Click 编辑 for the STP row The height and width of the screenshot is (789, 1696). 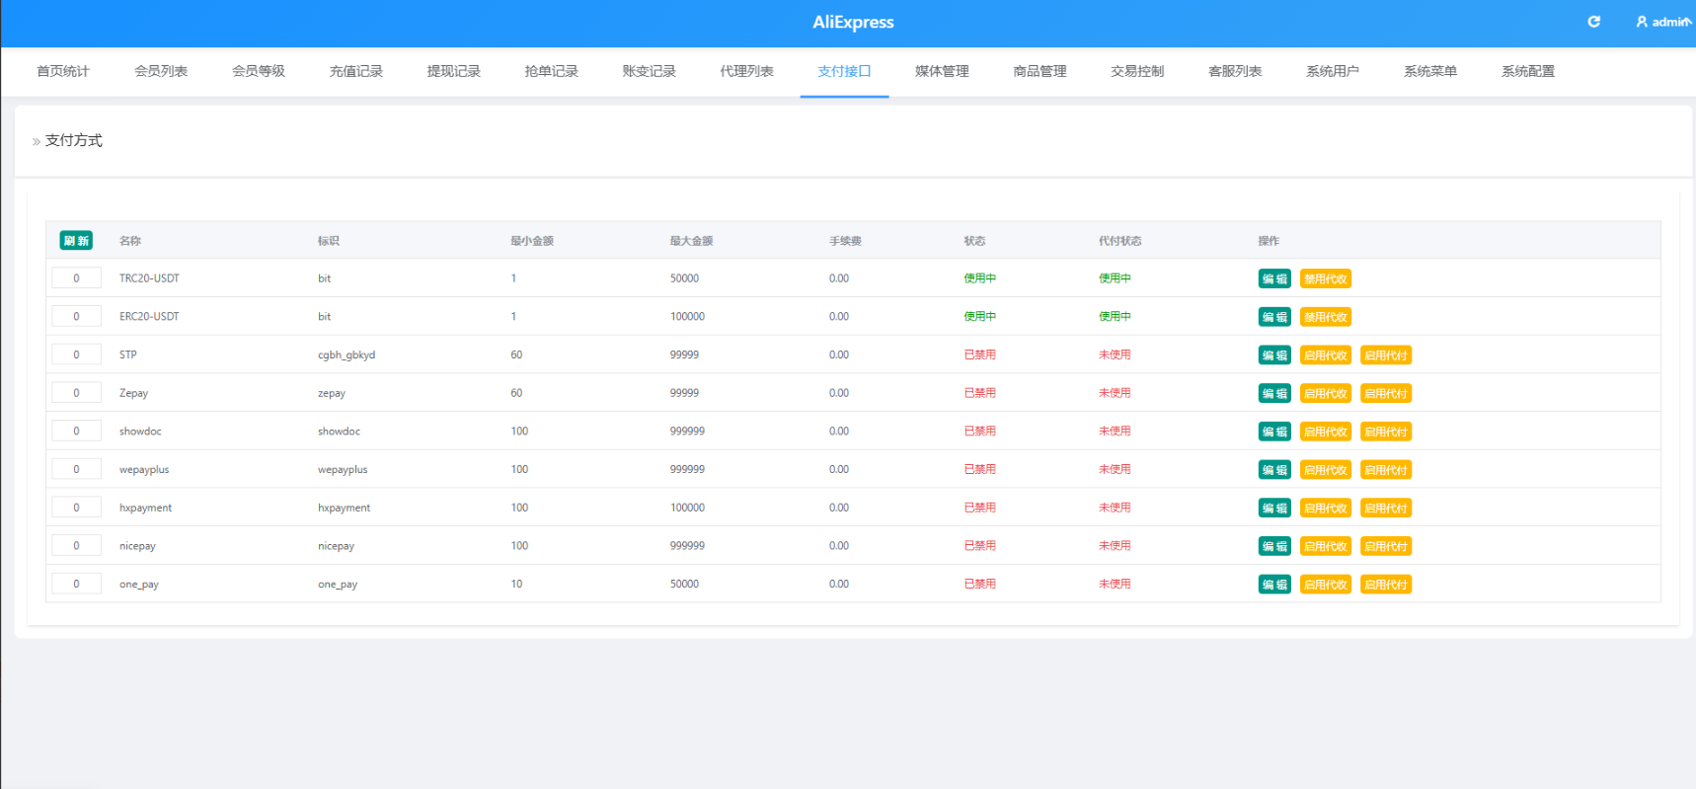1274,355
